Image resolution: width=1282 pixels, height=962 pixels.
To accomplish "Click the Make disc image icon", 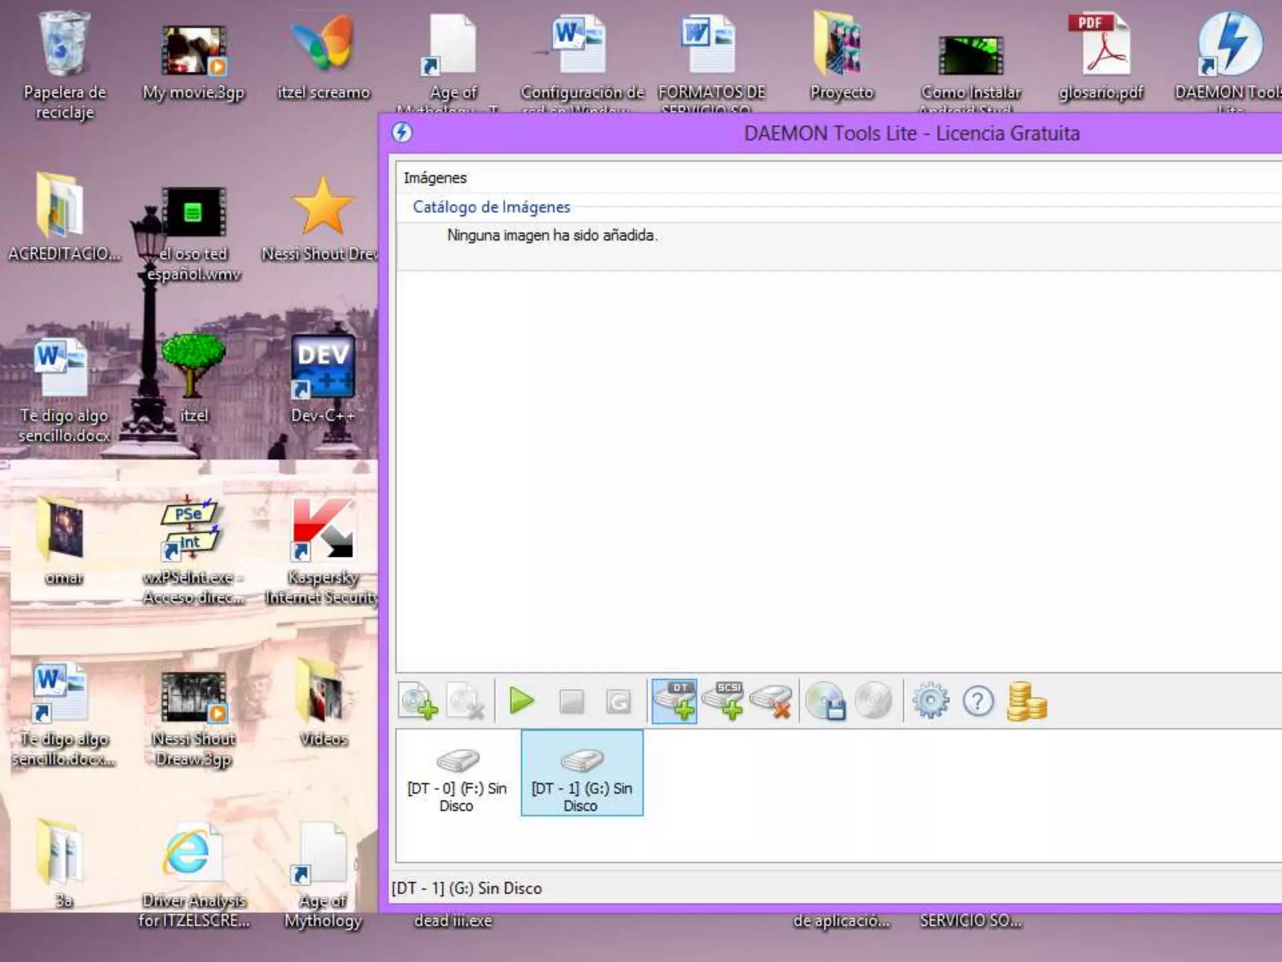I will 825,701.
